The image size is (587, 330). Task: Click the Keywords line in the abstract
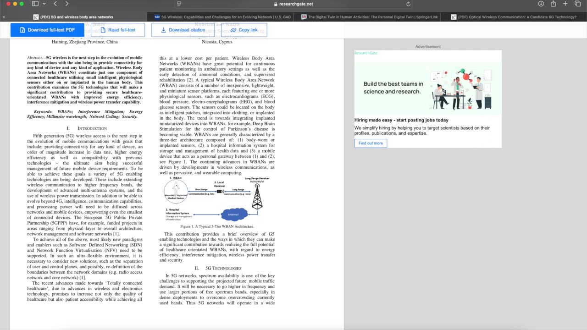coord(85,114)
